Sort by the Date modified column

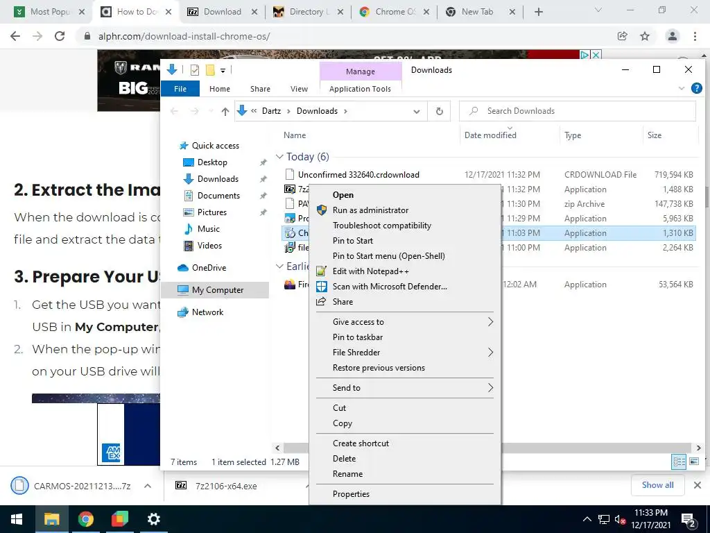pos(490,135)
